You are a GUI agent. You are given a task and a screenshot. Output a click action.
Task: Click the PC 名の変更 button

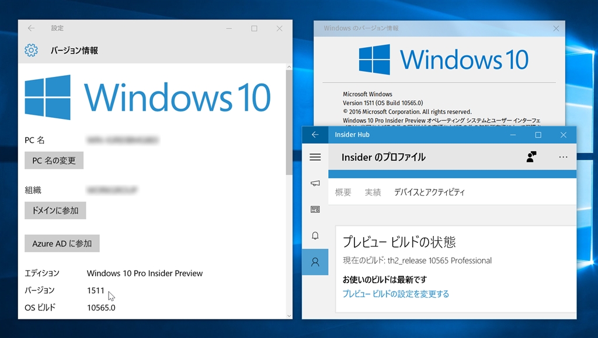54,161
